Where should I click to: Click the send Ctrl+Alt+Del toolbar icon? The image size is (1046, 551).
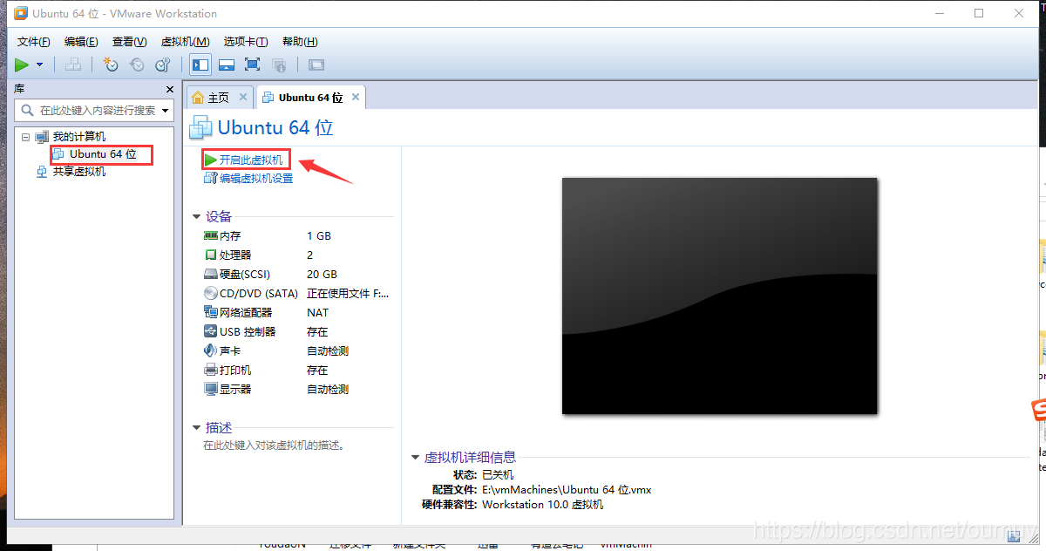(73, 65)
